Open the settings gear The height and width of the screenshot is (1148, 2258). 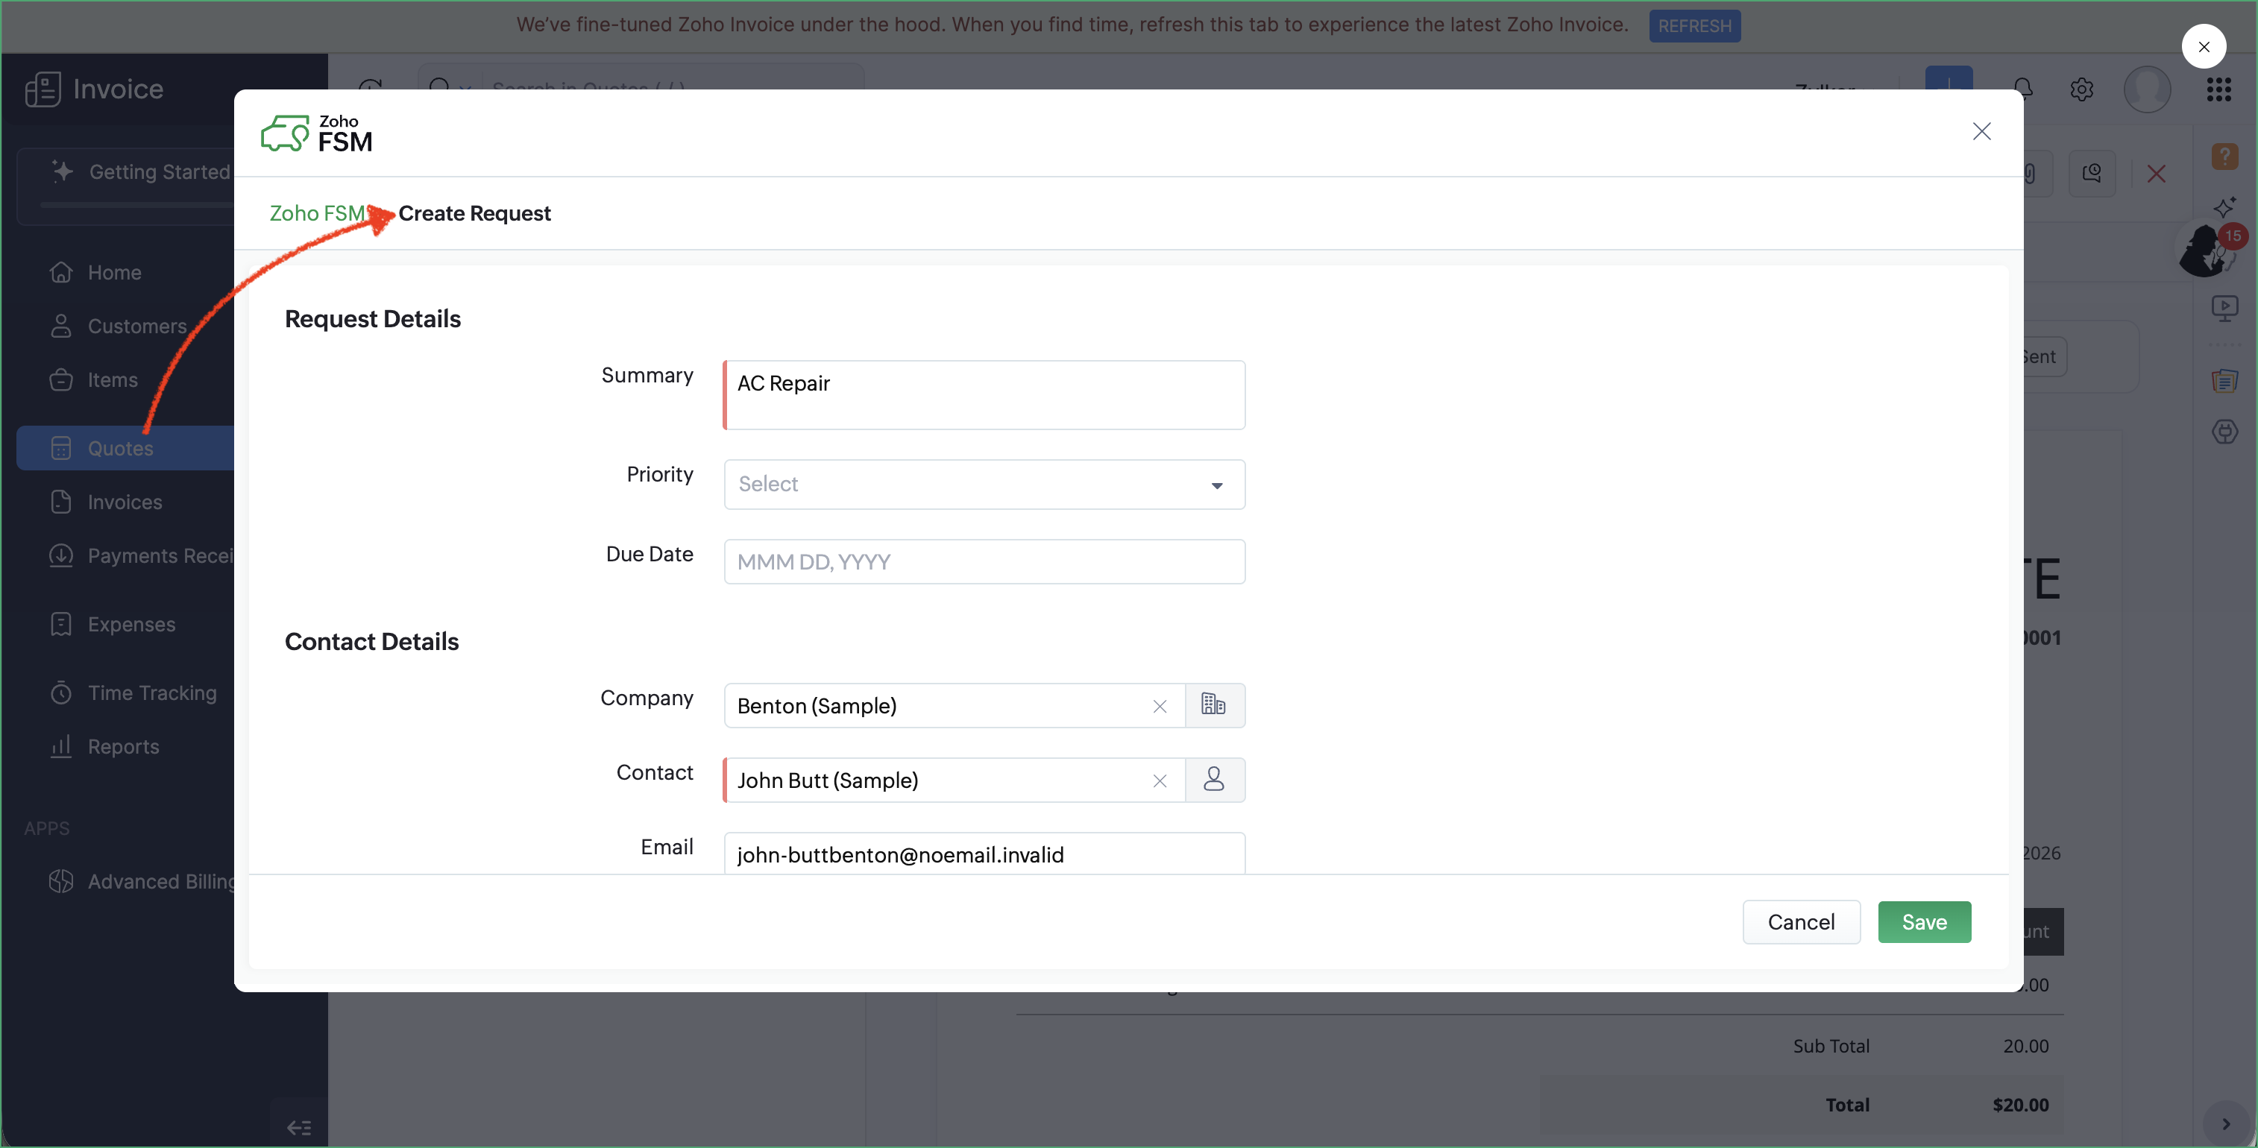click(x=2082, y=89)
